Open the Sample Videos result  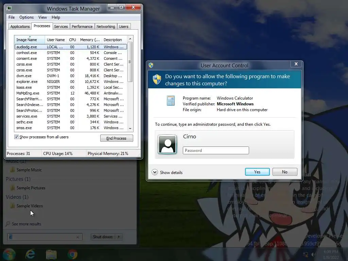pyautogui.click(x=30, y=206)
